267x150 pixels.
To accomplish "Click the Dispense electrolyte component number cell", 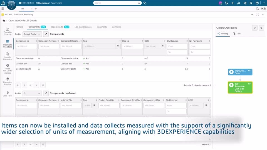I will tap(25, 58).
